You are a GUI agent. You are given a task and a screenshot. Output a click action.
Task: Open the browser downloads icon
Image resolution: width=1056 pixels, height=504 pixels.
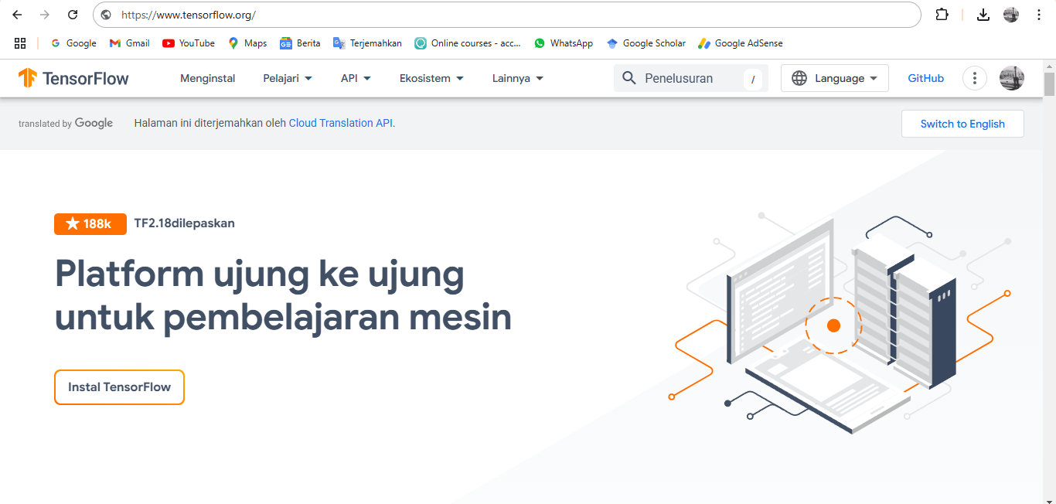click(x=983, y=15)
